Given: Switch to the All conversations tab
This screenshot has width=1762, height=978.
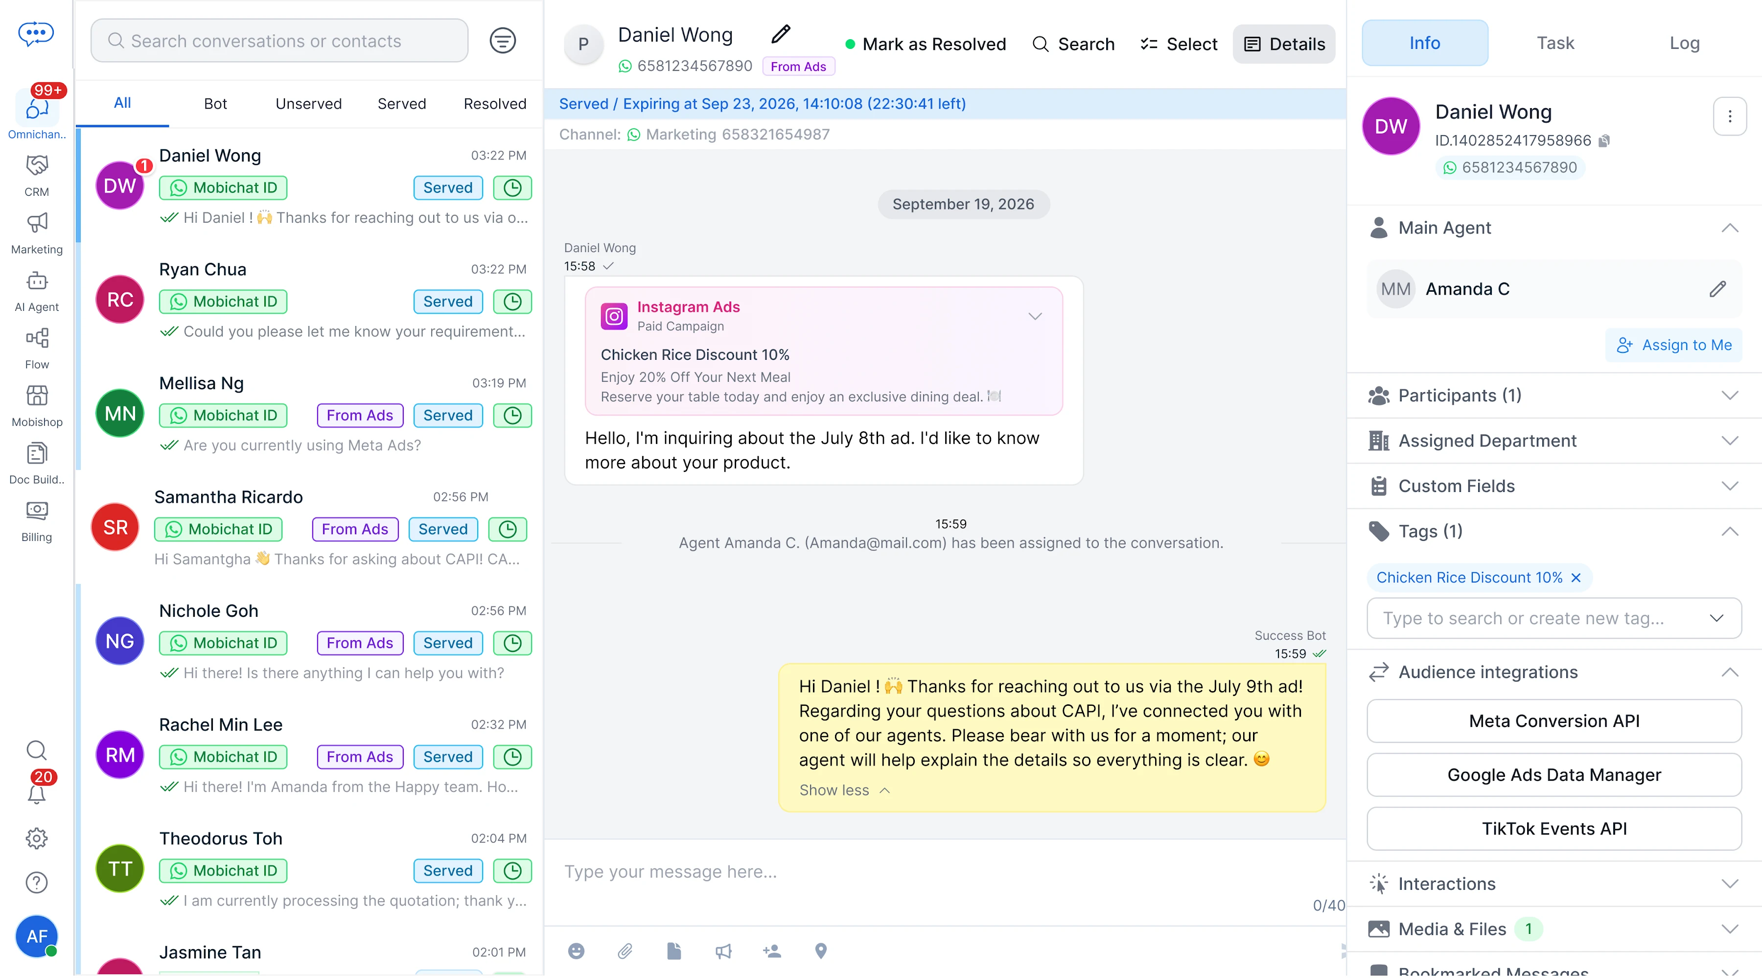Looking at the screenshot, I should (122, 103).
